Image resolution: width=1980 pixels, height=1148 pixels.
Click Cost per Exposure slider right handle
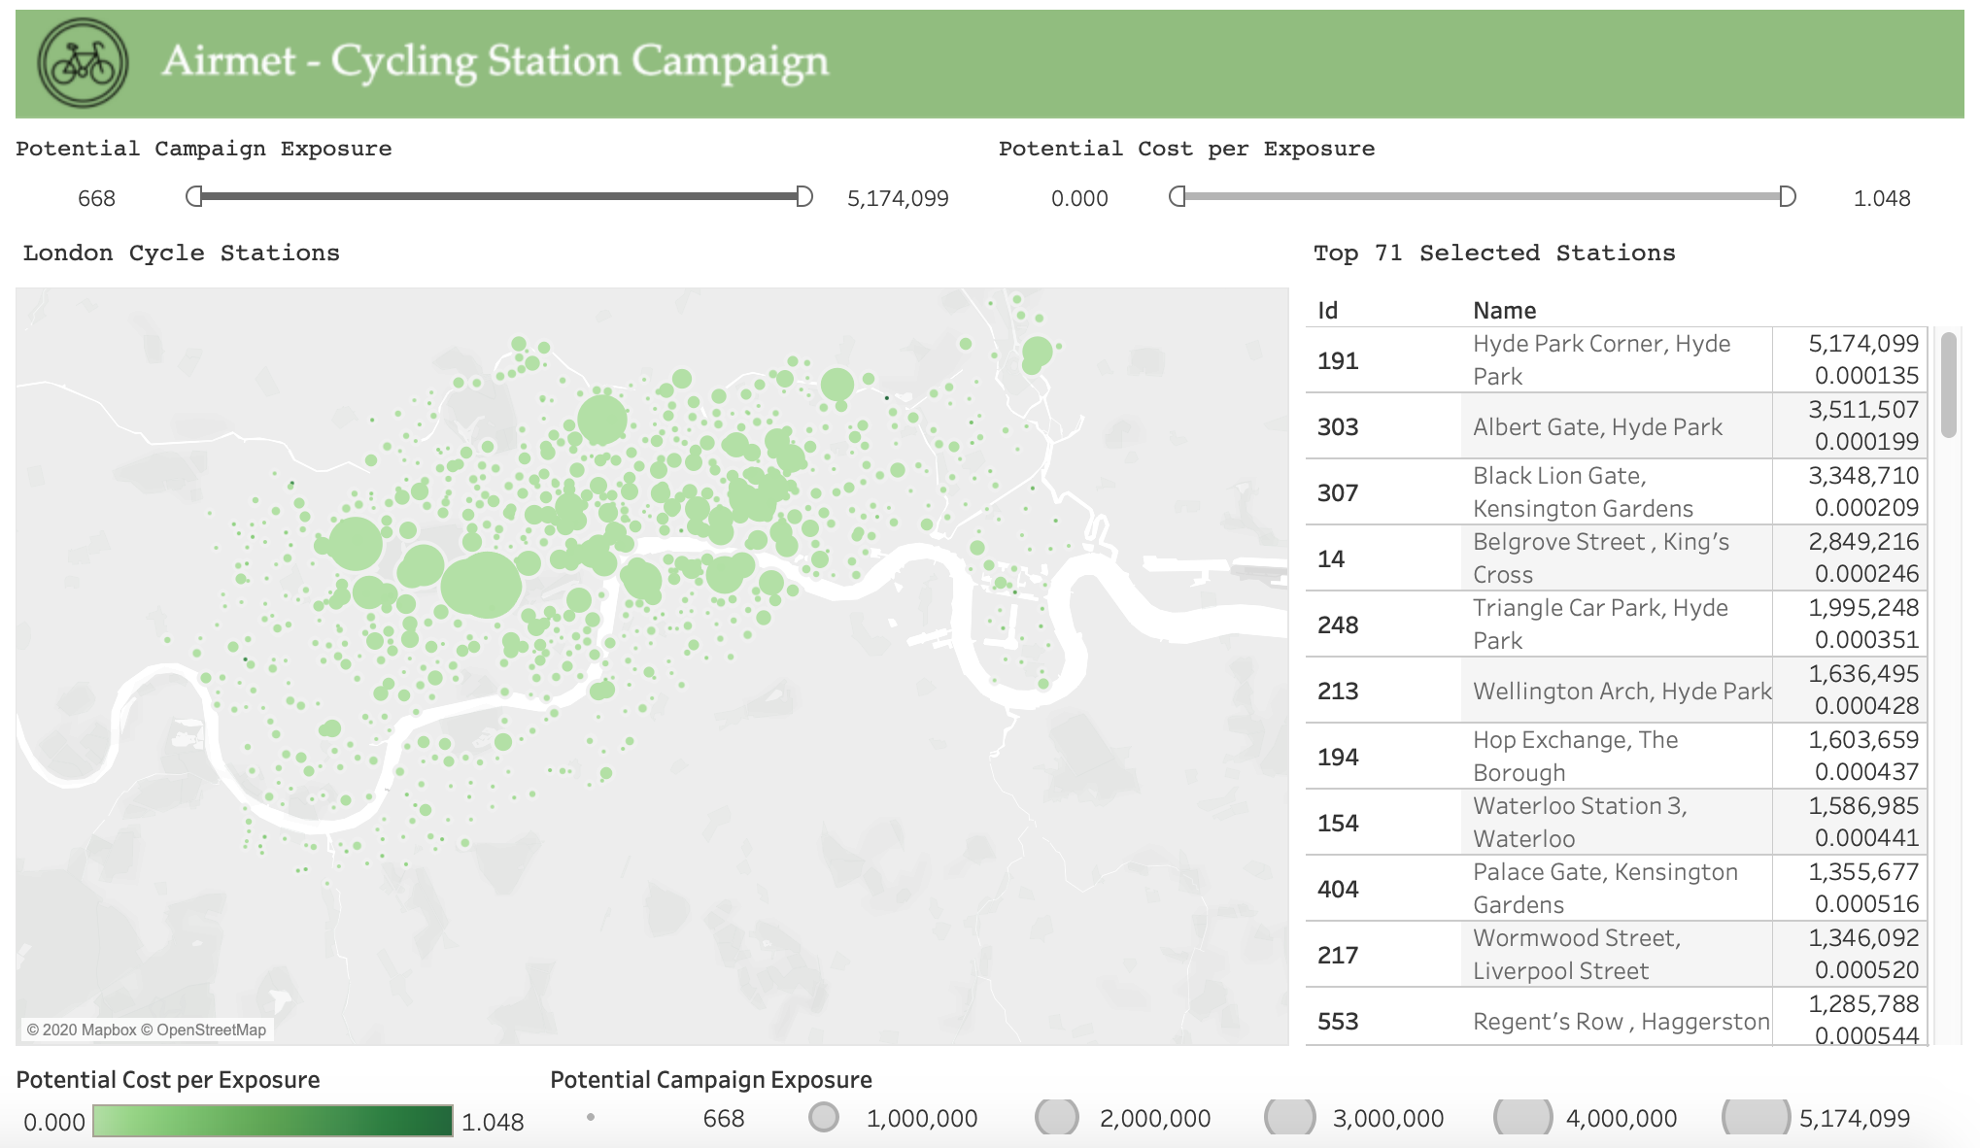tap(1788, 197)
